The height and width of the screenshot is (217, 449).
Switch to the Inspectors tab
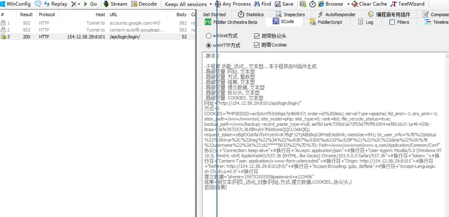coord(290,15)
